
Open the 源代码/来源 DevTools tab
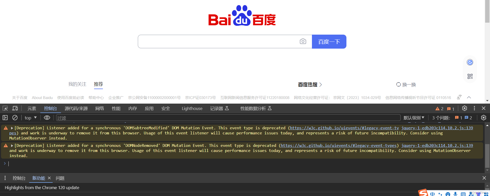point(76,108)
